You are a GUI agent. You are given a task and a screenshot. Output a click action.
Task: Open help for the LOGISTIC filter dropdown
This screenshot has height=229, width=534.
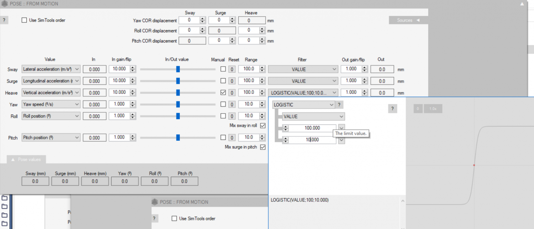(339, 105)
